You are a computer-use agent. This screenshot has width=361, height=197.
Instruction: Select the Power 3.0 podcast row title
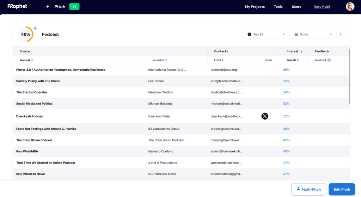point(61,70)
